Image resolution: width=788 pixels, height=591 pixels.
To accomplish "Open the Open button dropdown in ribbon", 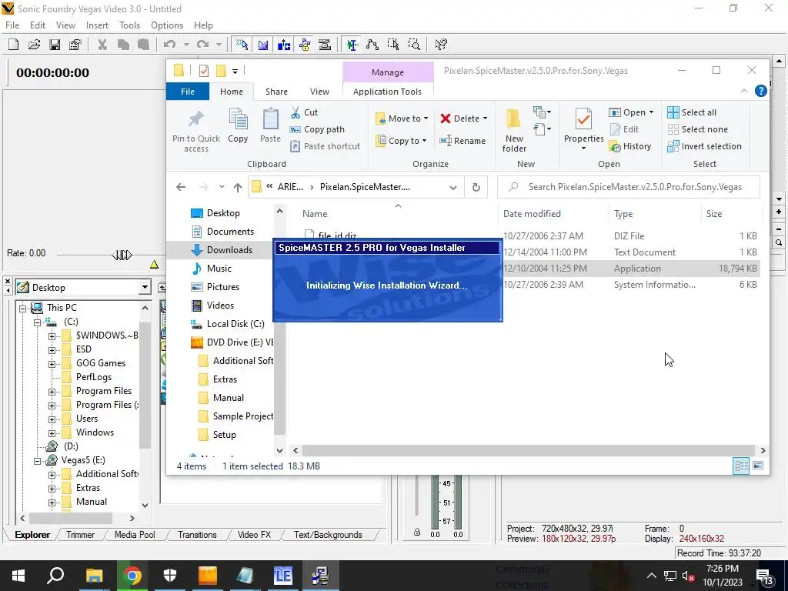I will 651,112.
